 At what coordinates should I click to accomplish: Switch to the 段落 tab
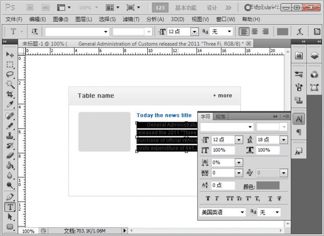(220, 116)
